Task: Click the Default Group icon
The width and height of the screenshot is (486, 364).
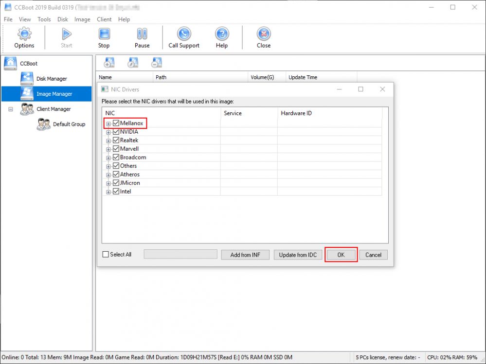Action: point(43,124)
